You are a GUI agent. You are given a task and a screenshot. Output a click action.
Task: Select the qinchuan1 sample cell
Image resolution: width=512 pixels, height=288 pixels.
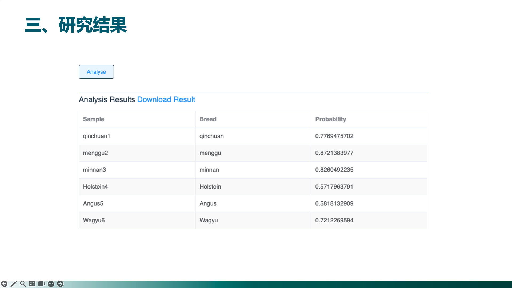point(97,136)
